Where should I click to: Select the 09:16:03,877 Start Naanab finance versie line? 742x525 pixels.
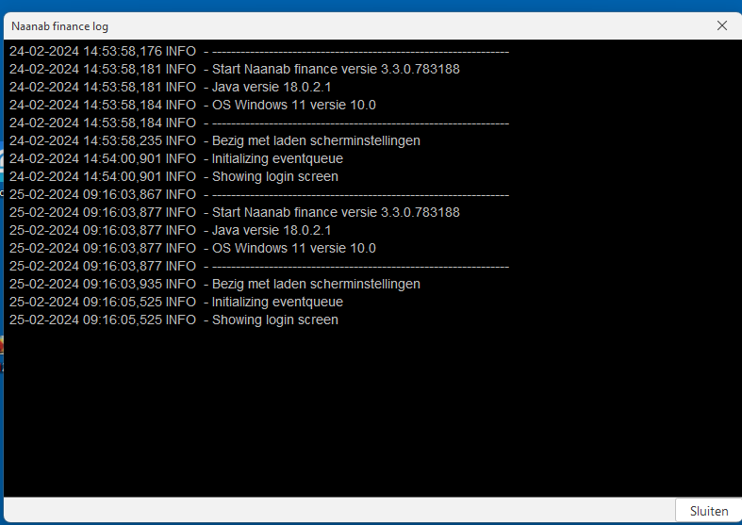tap(234, 212)
